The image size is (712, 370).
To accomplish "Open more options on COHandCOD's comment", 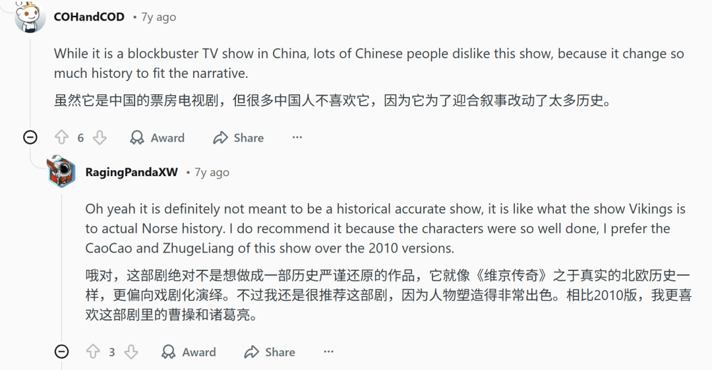I will 297,138.
